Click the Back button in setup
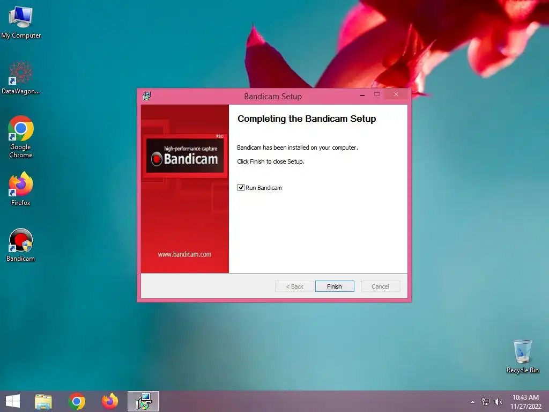The image size is (549, 412). click(294, 286)
